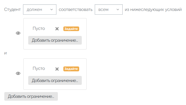Click 'из нижеследующих условий' text

153,9
